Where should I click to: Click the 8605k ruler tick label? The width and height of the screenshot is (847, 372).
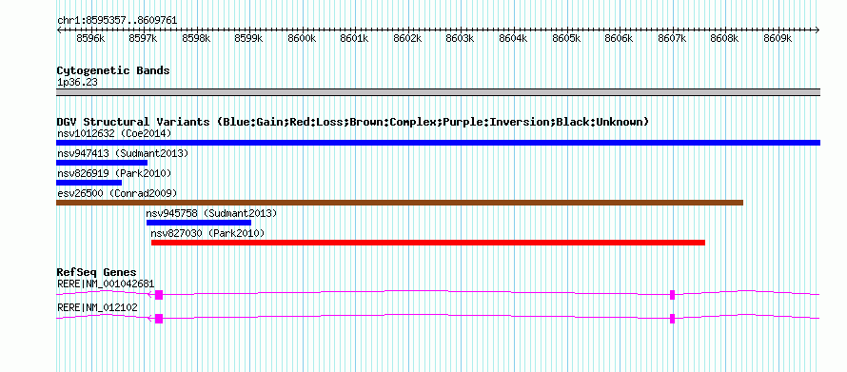[x=566, y=39]
